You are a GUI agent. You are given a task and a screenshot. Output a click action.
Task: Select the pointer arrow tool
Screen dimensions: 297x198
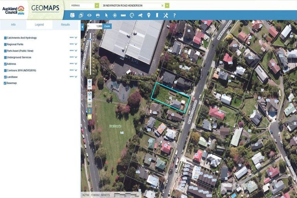[x=106, y=15]
